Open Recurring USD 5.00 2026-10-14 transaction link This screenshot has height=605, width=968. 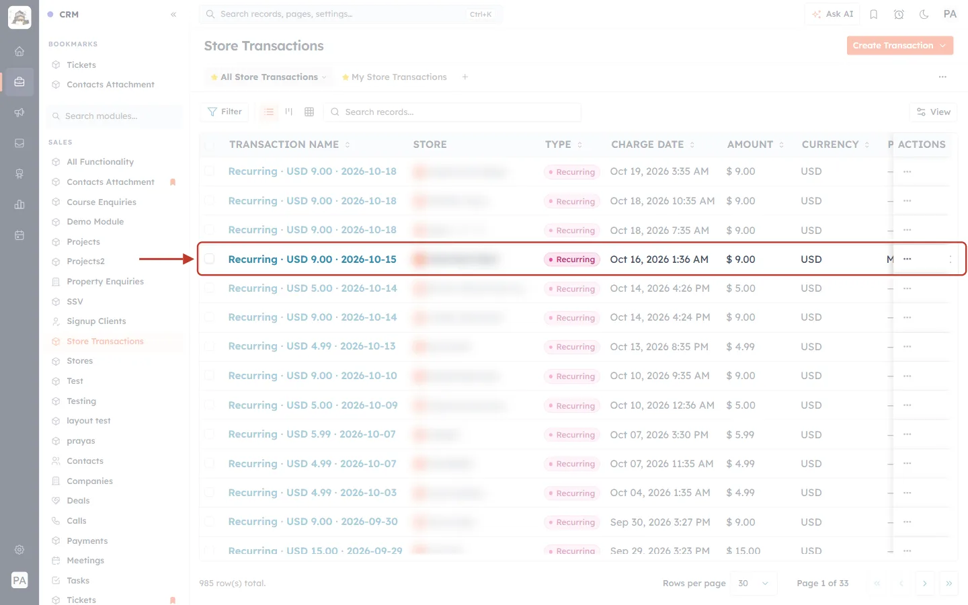(313, 288)
